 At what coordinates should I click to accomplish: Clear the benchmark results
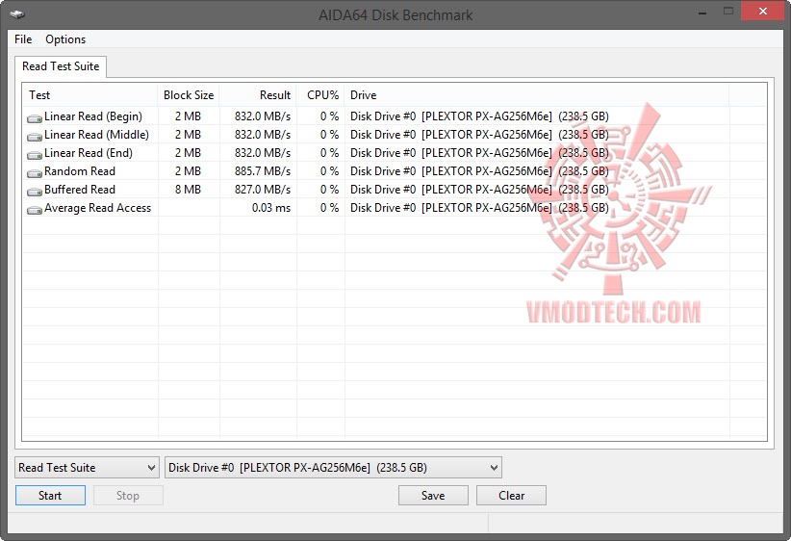coord(512,496)
